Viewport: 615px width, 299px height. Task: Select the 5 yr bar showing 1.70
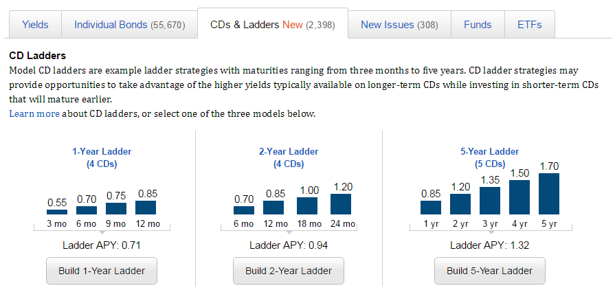point(549,194)
